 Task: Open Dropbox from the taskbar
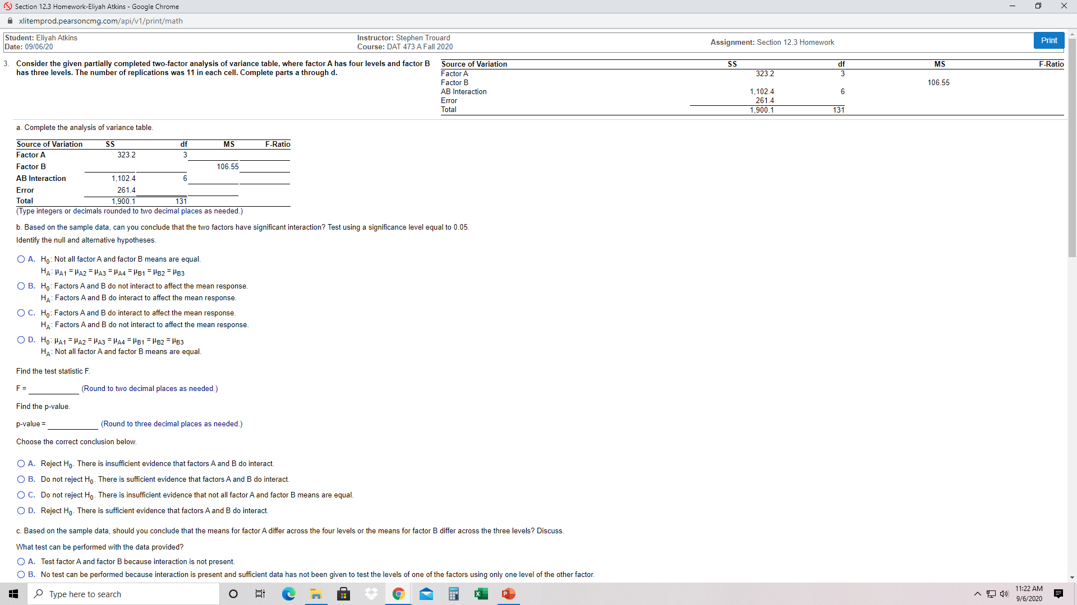point(371,594)
